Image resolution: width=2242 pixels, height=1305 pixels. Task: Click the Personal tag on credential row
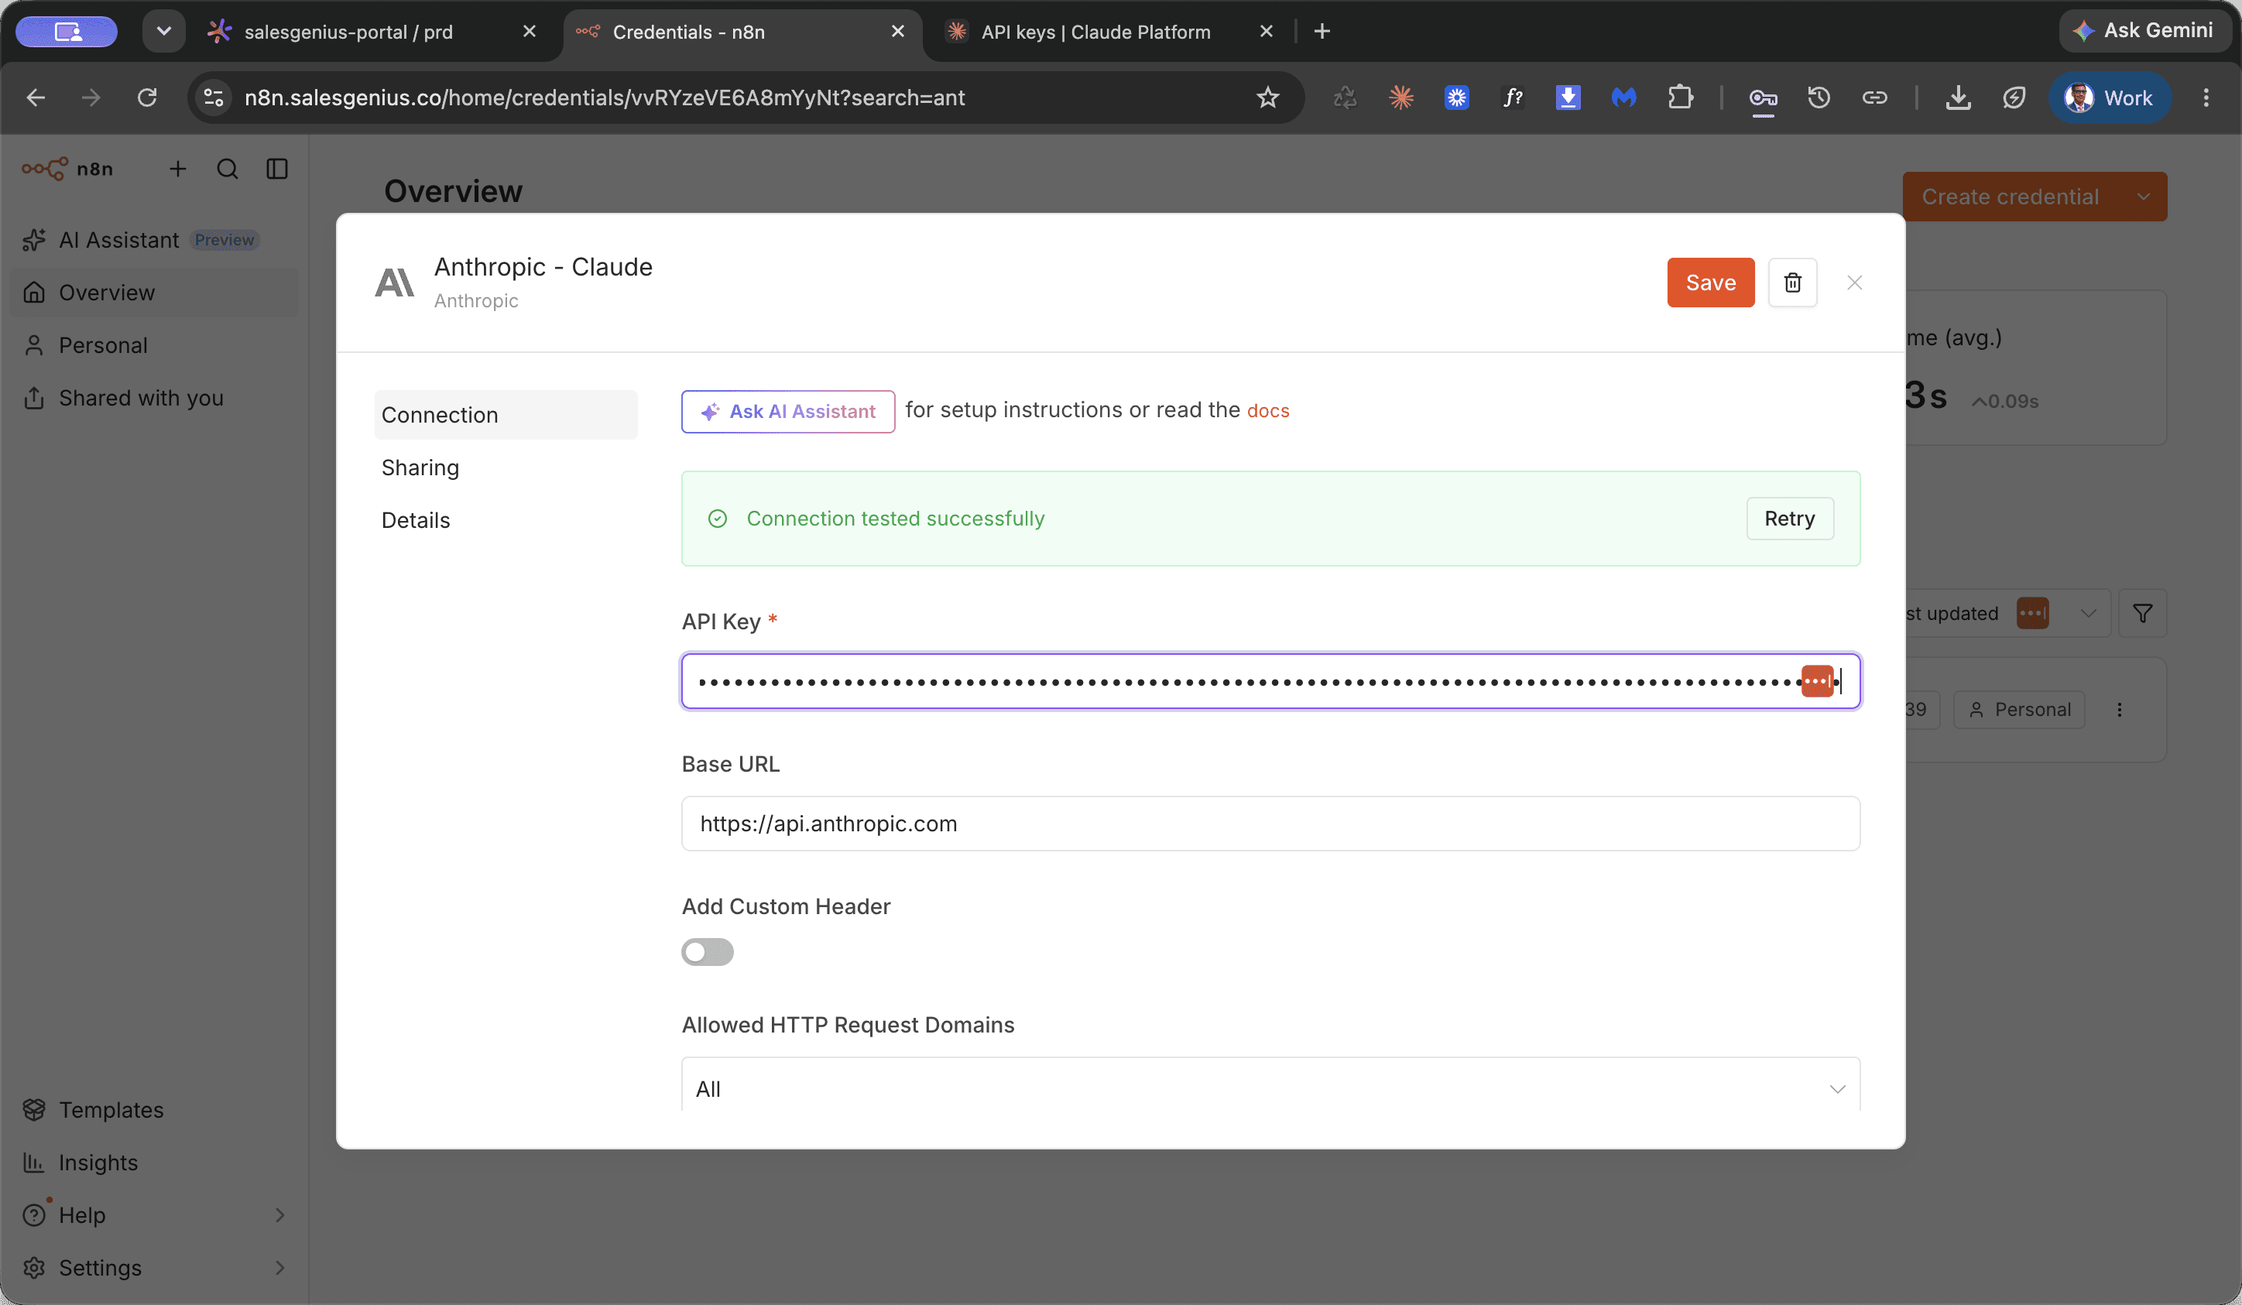2020,709
